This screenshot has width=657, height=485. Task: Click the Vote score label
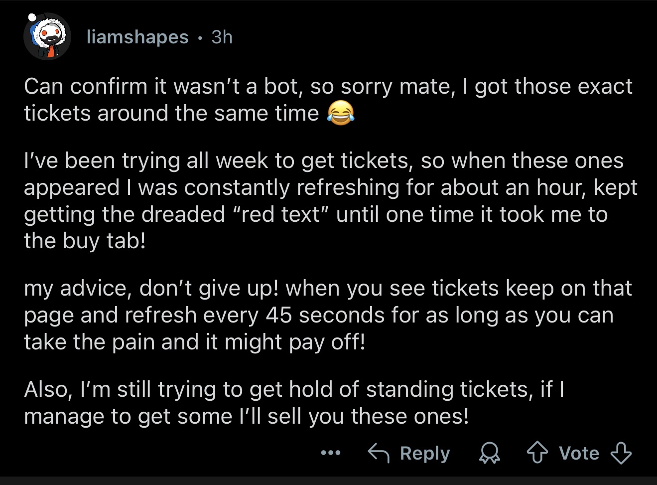pos(579,453)
